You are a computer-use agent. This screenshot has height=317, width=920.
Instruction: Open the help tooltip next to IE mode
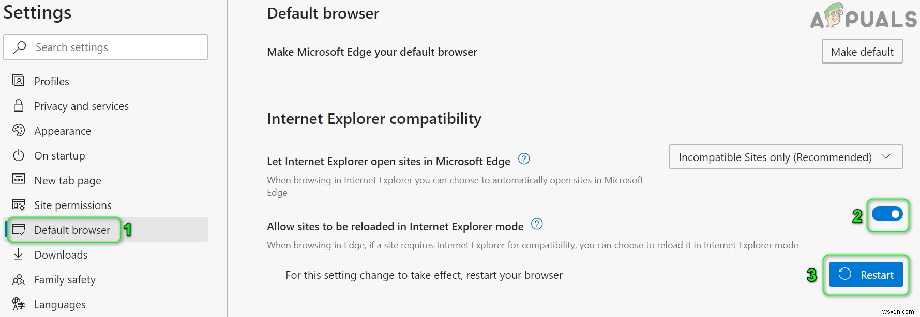(537, 224)
